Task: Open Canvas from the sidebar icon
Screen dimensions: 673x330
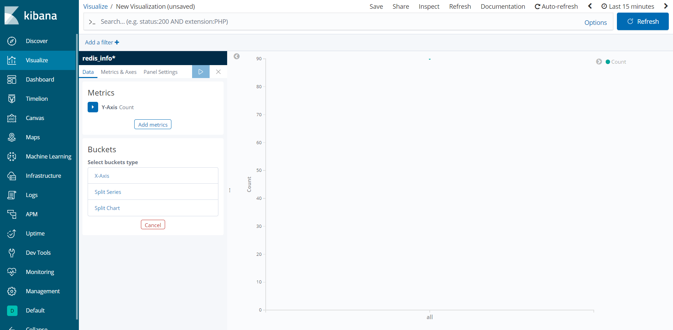Action: click(x=12, y=118)
